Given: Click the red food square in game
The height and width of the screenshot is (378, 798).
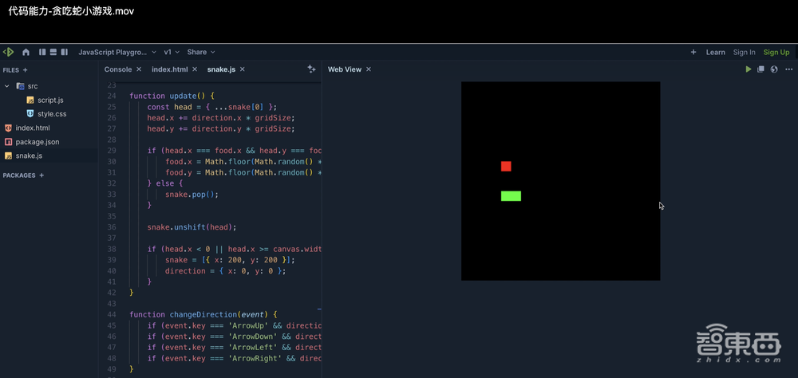Looking at the screenshot, I should pyautogui.click(x=506, y=167).
